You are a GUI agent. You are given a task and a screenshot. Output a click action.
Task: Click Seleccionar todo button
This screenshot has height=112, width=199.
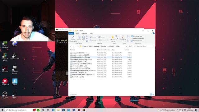click(x=137, y=36)
